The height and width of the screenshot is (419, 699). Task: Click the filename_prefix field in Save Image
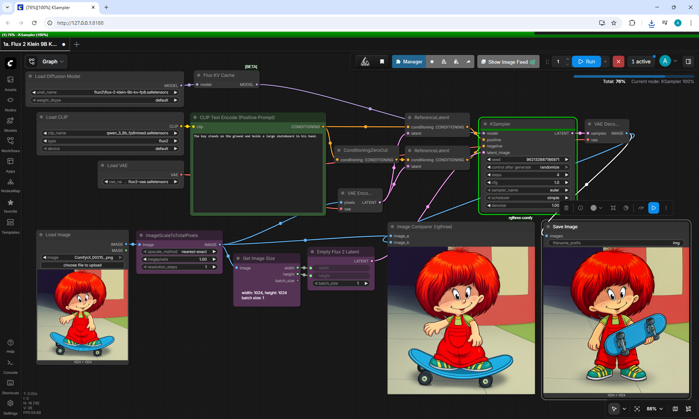[x=616, y=243]
